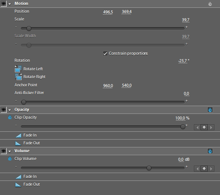This screenshot has height=195, width=220.
Task: Click Opacity Fade Out ramp icon
Action: pos(18,143)
